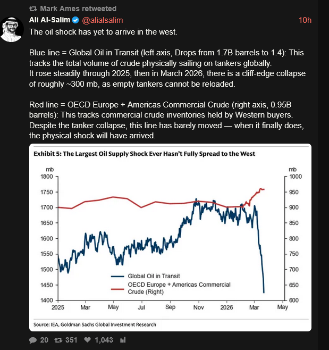Image resolution: width=329 pixels, height=350 pixels.
Task: Click the "Global Oil in Transit" legend entry
Action: tap(153, 276)
